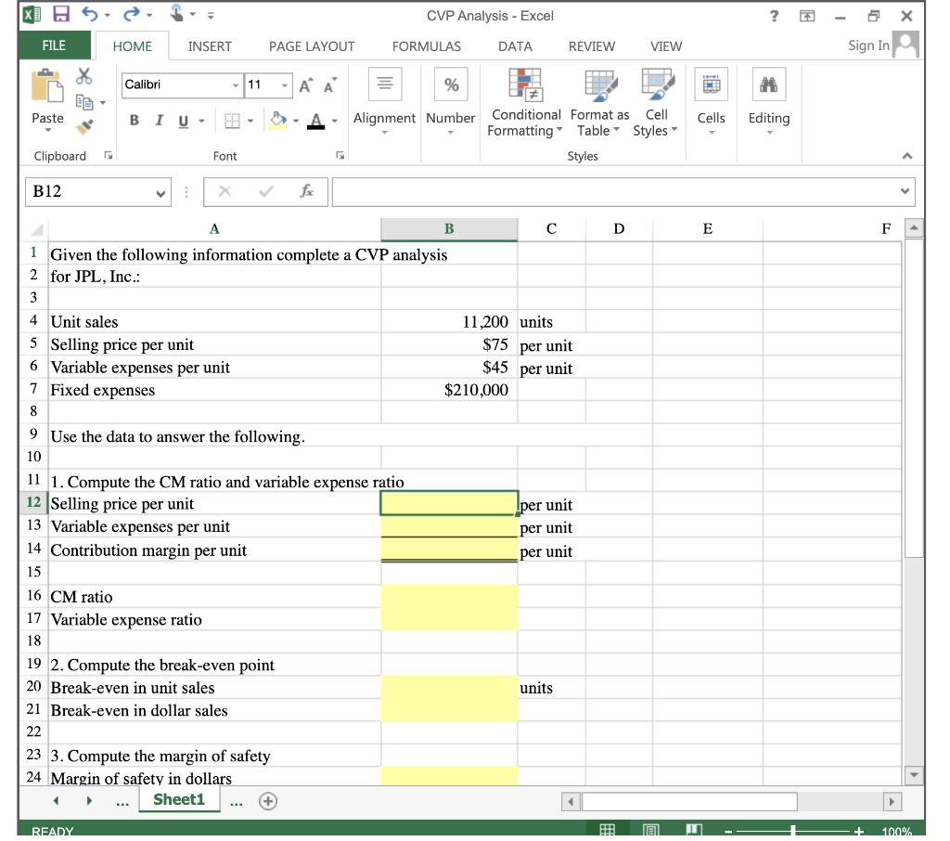The width and height of the screenshot is (950, 841).
Task: Select the Sheet1 tab
Action: point(179,799)
